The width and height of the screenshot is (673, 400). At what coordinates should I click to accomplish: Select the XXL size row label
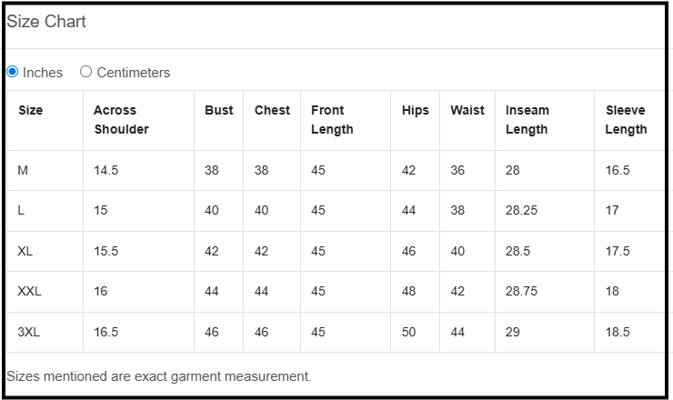[29, 291]
